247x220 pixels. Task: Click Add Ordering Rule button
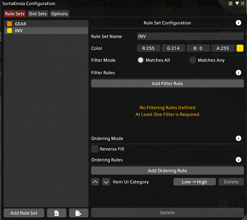167,171
